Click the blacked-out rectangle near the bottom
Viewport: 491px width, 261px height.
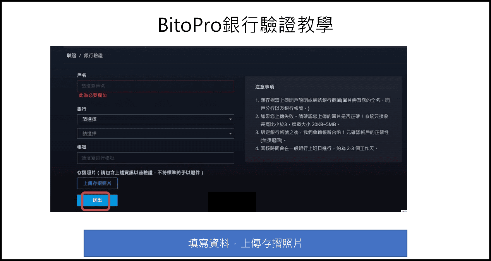click(x=232, y=202)
